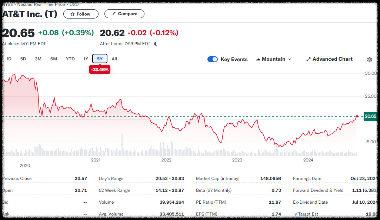Select the 1D time range tab
This screenshot has height=220, width=380.
click(9, 59)
